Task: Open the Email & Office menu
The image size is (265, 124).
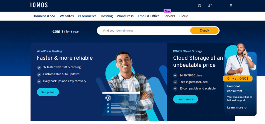Action: [x=149, y=16]
